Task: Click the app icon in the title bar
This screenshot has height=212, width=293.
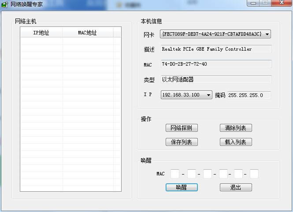Action: click(x=5, y=4)
